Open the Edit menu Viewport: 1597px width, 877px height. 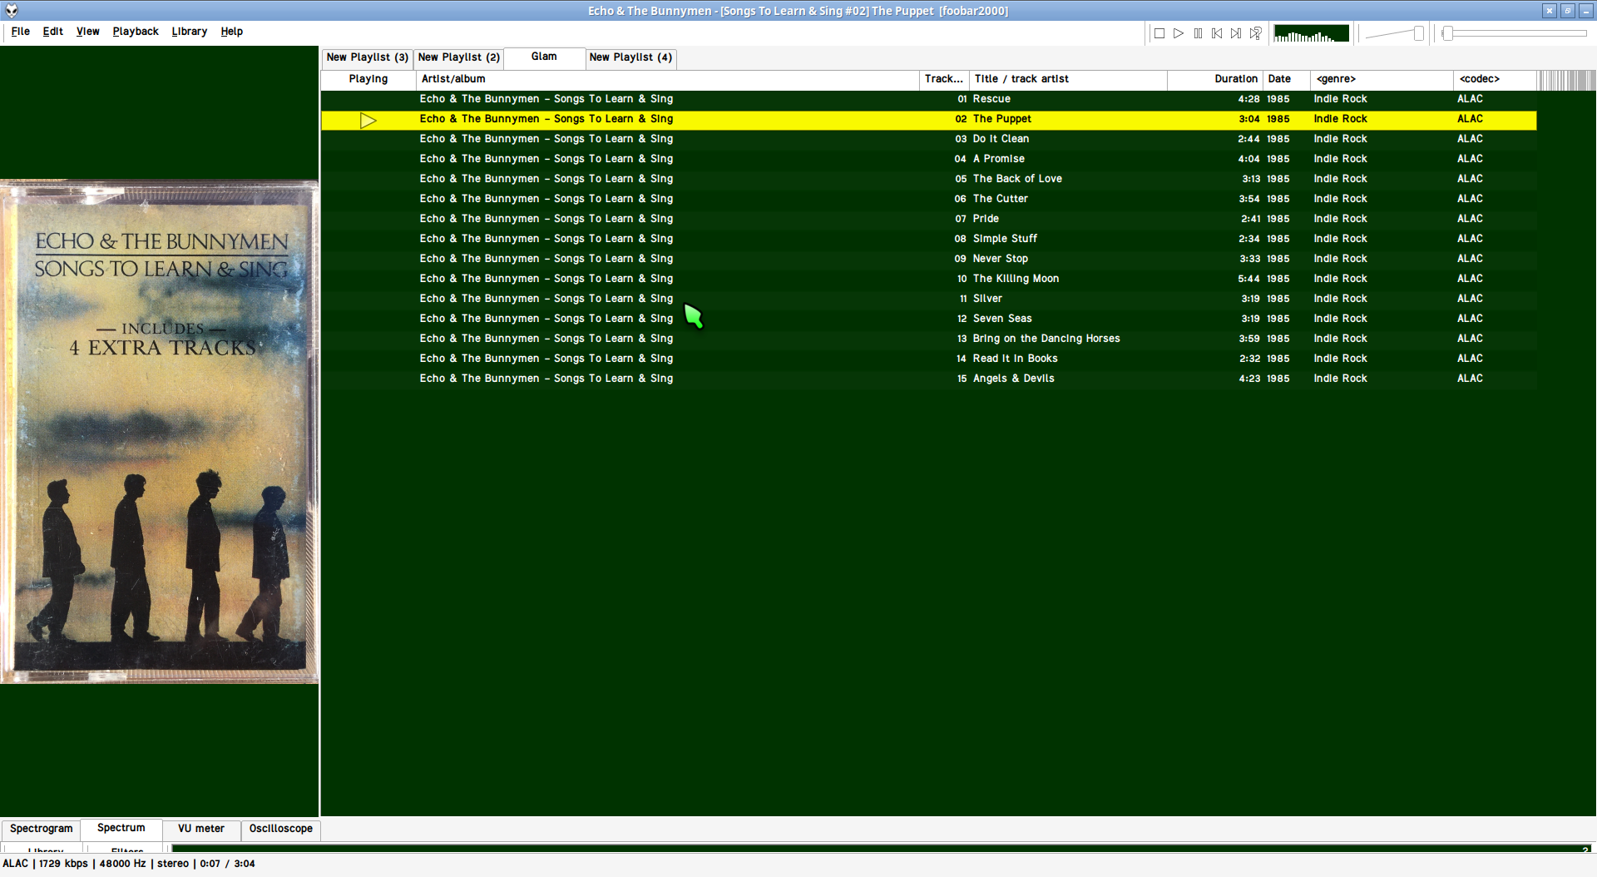tap(53, 32)
